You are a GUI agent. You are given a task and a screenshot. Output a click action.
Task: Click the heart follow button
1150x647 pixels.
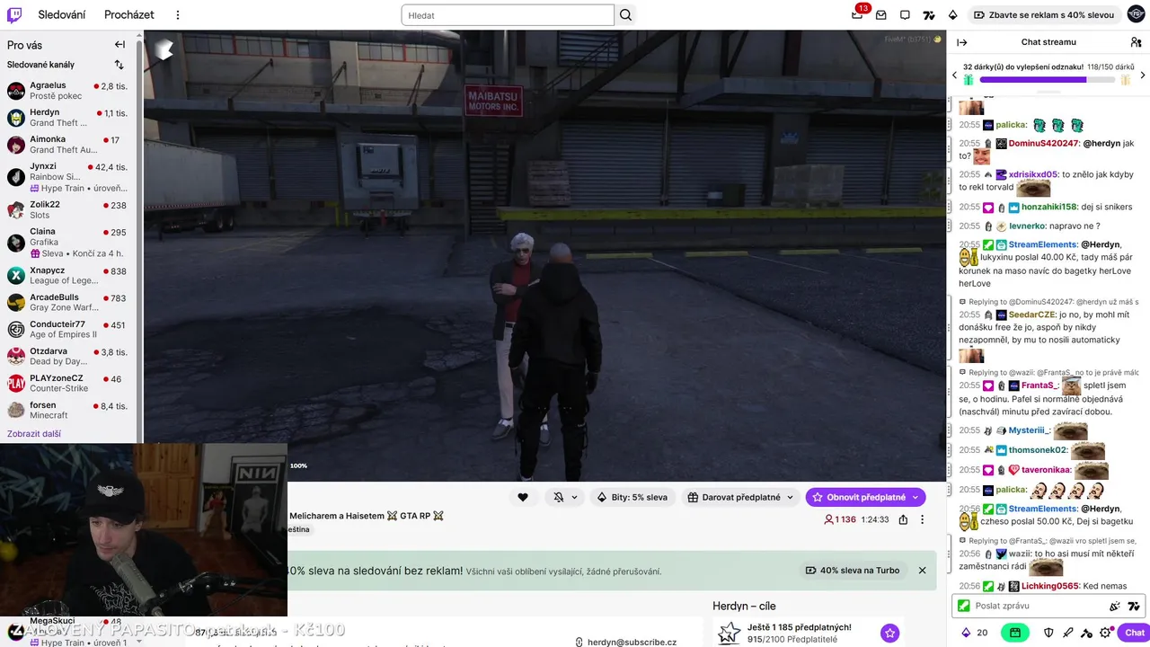pos(523,497)
